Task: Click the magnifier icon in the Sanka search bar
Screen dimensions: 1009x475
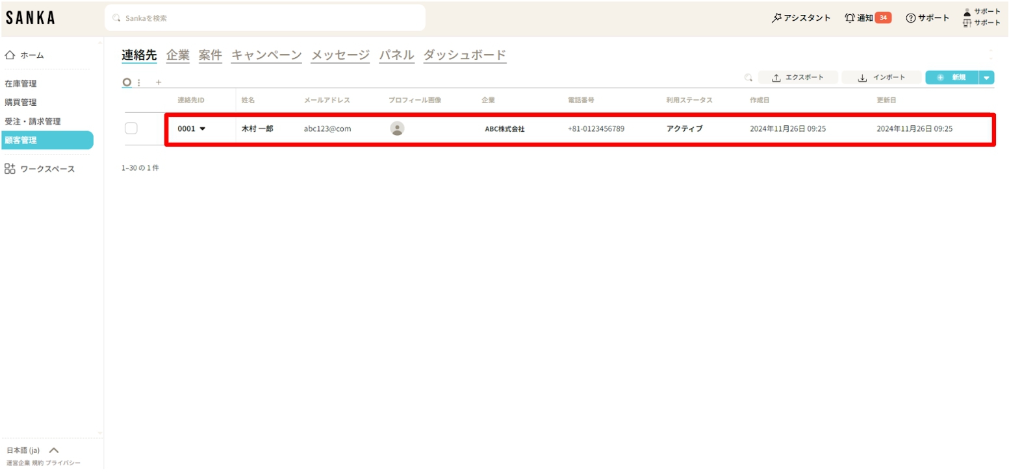Action: tap(117, 18)
